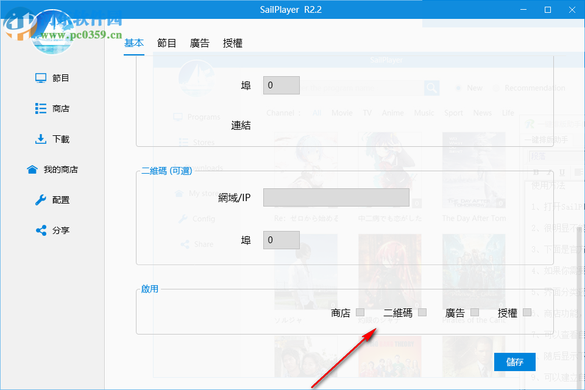Click the 網域/IP input field
Image resolution: width=585 pixels, height=390 pixels.
point(336,197)
